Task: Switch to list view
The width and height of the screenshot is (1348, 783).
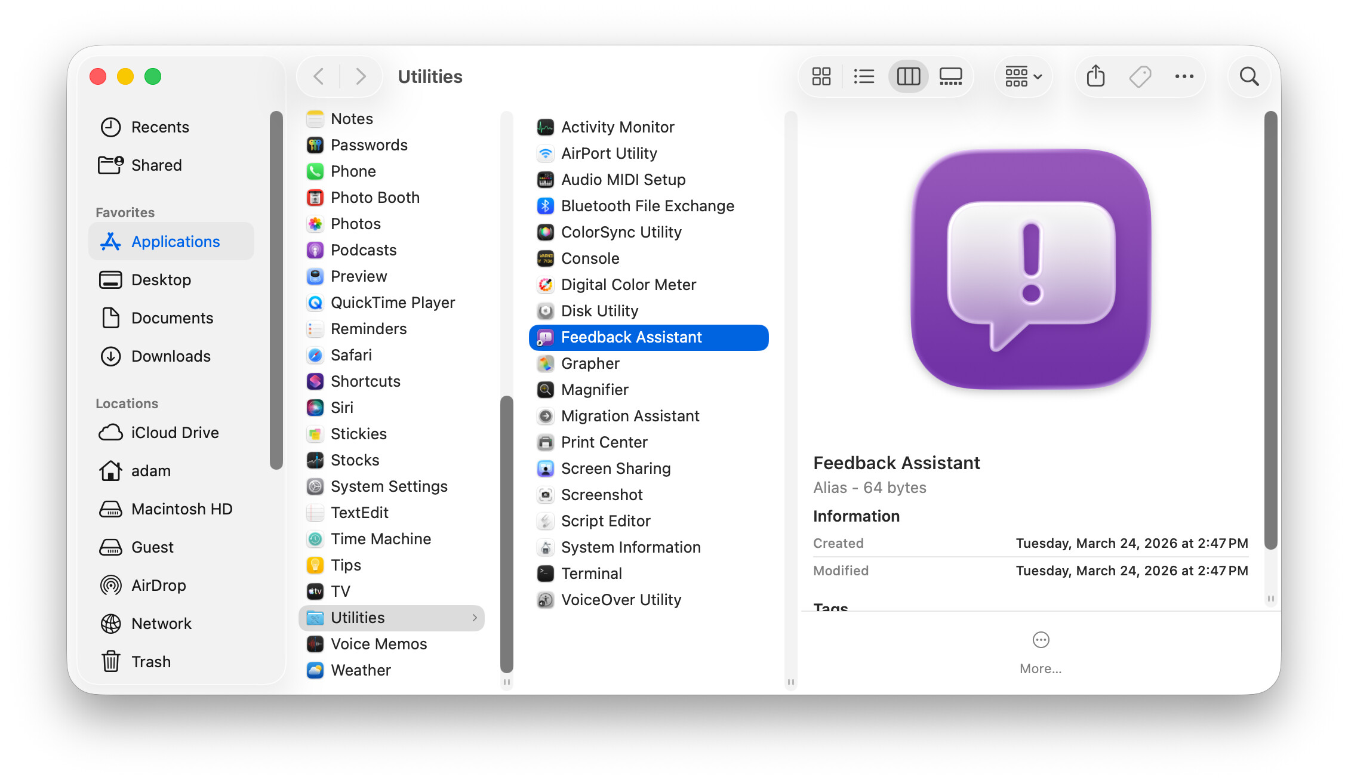Action: click(x=864, y=76)
